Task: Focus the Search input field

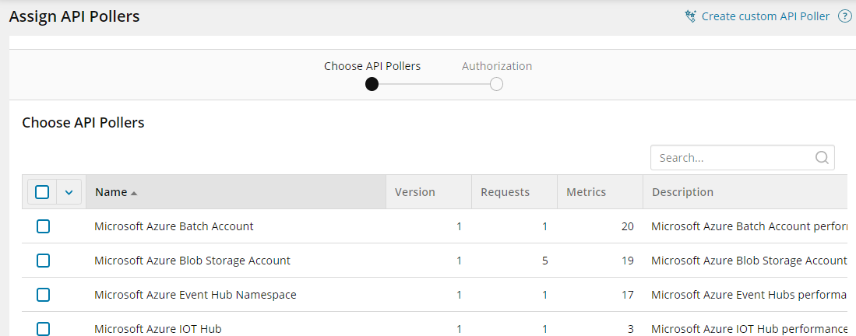Action: (731, 158)
